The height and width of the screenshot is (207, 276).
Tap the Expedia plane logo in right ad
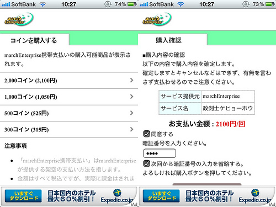pyautogui.click(x=255, y=193)
